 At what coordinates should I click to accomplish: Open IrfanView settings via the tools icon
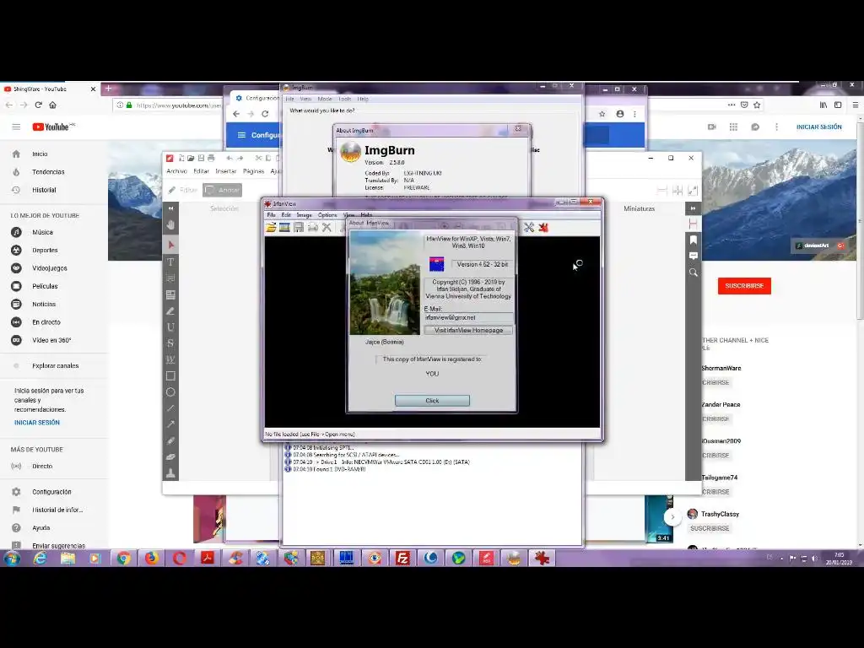pos(529,227)
